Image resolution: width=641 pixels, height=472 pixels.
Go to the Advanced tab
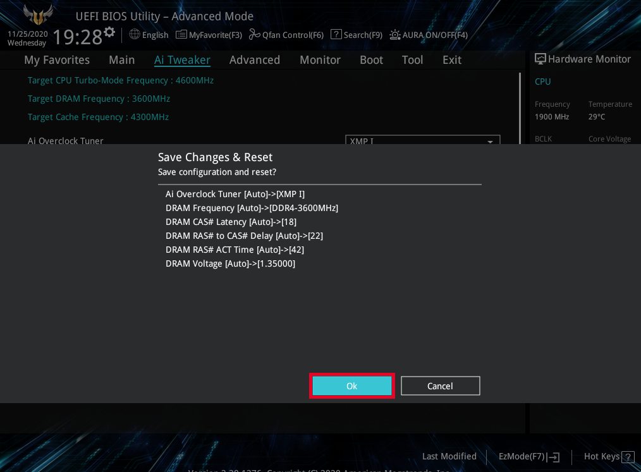click(x=255, y=60)
